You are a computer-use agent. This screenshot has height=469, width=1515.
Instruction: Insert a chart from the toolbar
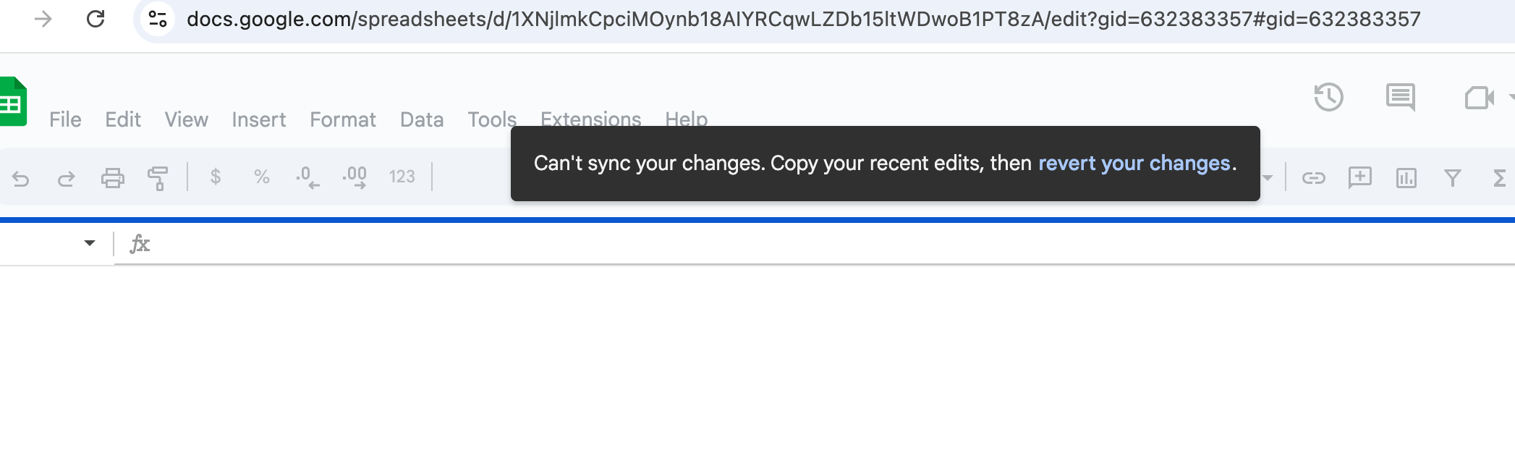[x=1406, y=178]
